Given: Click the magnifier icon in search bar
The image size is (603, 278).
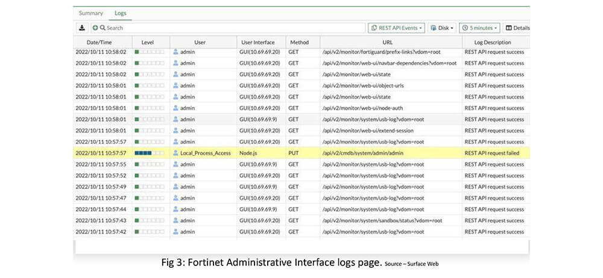Looking at the screenshot, I should point(103,28).
